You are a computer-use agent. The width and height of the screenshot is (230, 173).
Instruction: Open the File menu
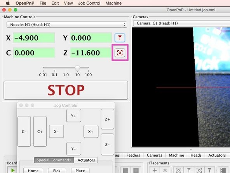point(43,3)
